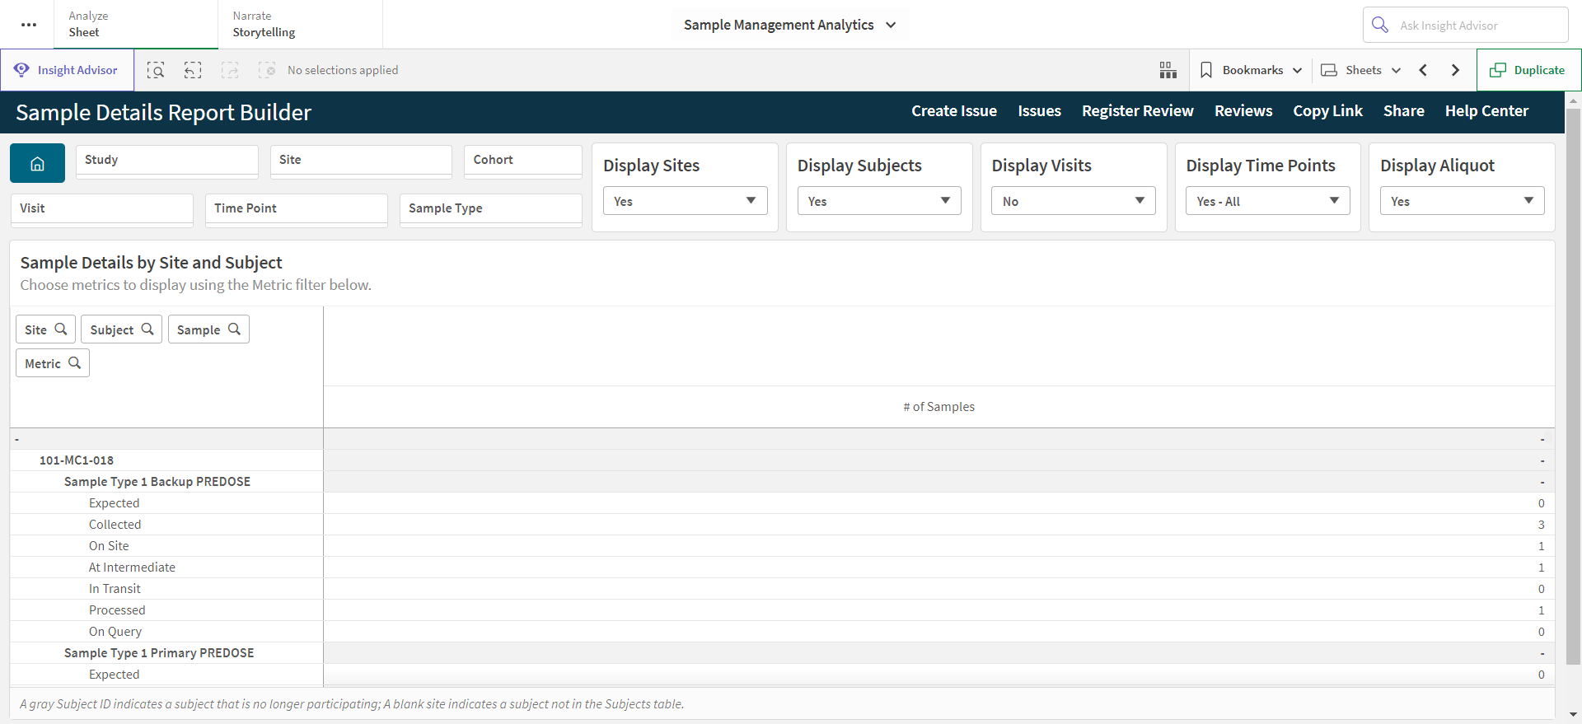Go to previous sheet
1582x724 pixels.
click(1423, 70)
